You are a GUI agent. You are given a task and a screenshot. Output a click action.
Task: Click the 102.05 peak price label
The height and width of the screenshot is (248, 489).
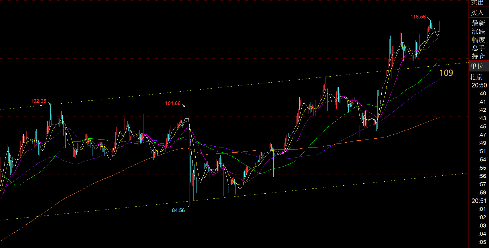38,101
